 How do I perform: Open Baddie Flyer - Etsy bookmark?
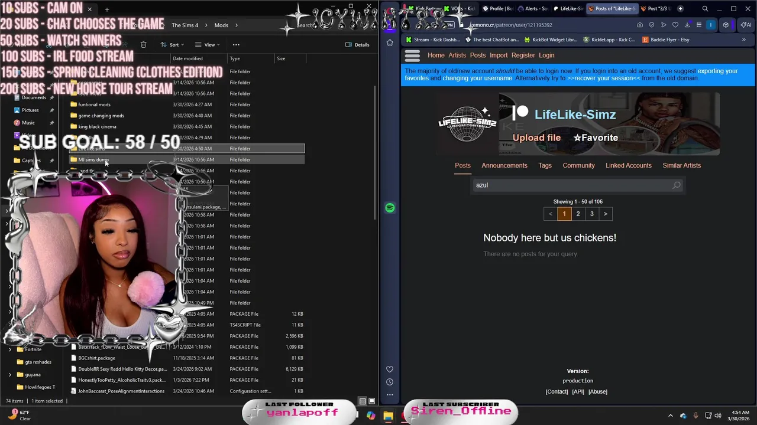[665, 40]
